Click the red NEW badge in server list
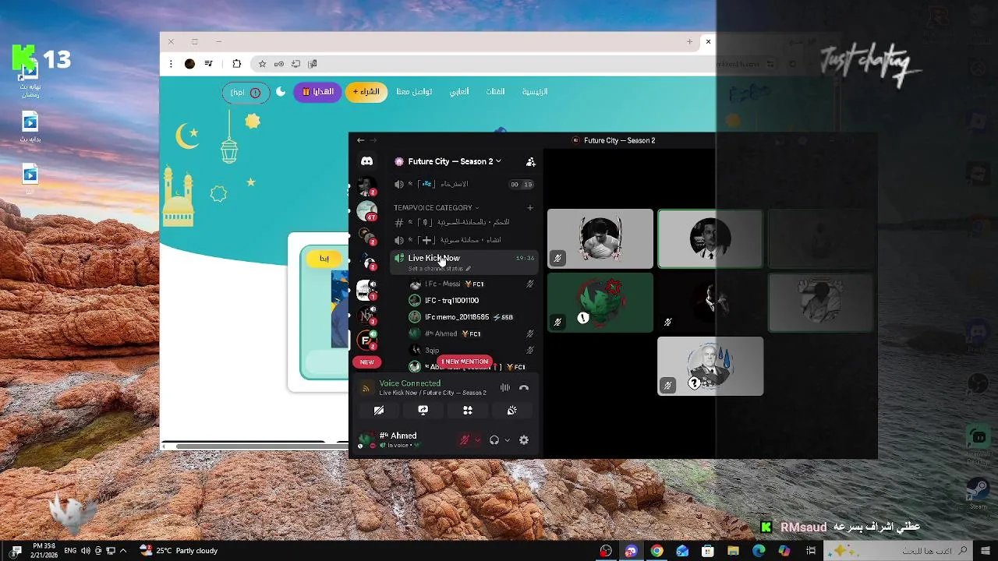Viewport: 998px width, 561px height. [366, 362]
